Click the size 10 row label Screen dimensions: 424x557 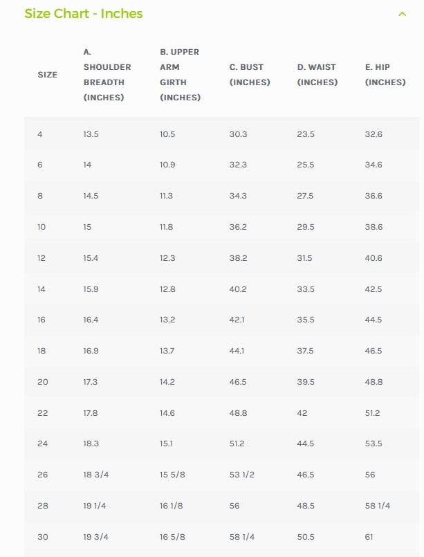[x=42, y=227]
